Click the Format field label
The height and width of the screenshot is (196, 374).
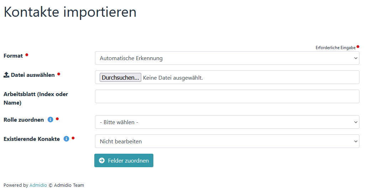(x=13, y=56)
